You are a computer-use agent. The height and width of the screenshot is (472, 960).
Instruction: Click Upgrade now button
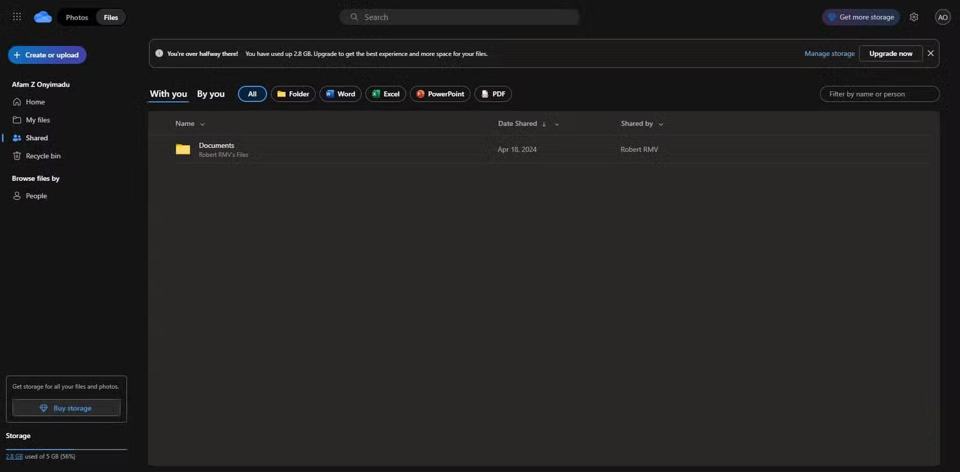coord(891,53)
